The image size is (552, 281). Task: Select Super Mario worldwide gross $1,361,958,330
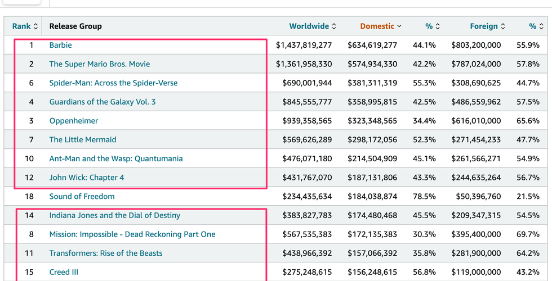(x=304, y=64)
